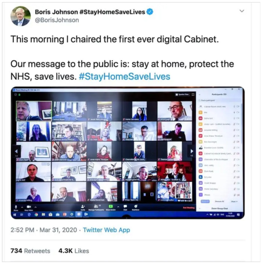Image resolution: width=262 pixels, height=264 pixels.
Task: Switch to Speaker View in Zoom
Action: pos(182,94)
